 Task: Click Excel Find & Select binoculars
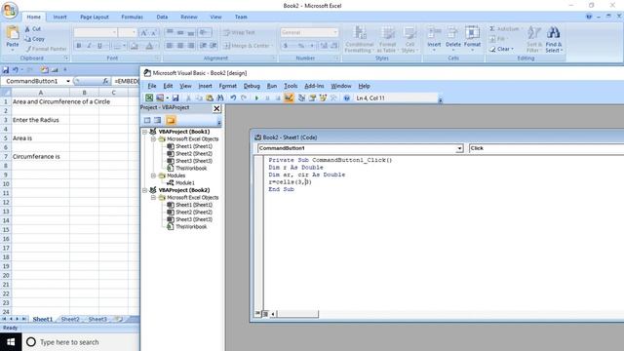[x=554, y=39]
